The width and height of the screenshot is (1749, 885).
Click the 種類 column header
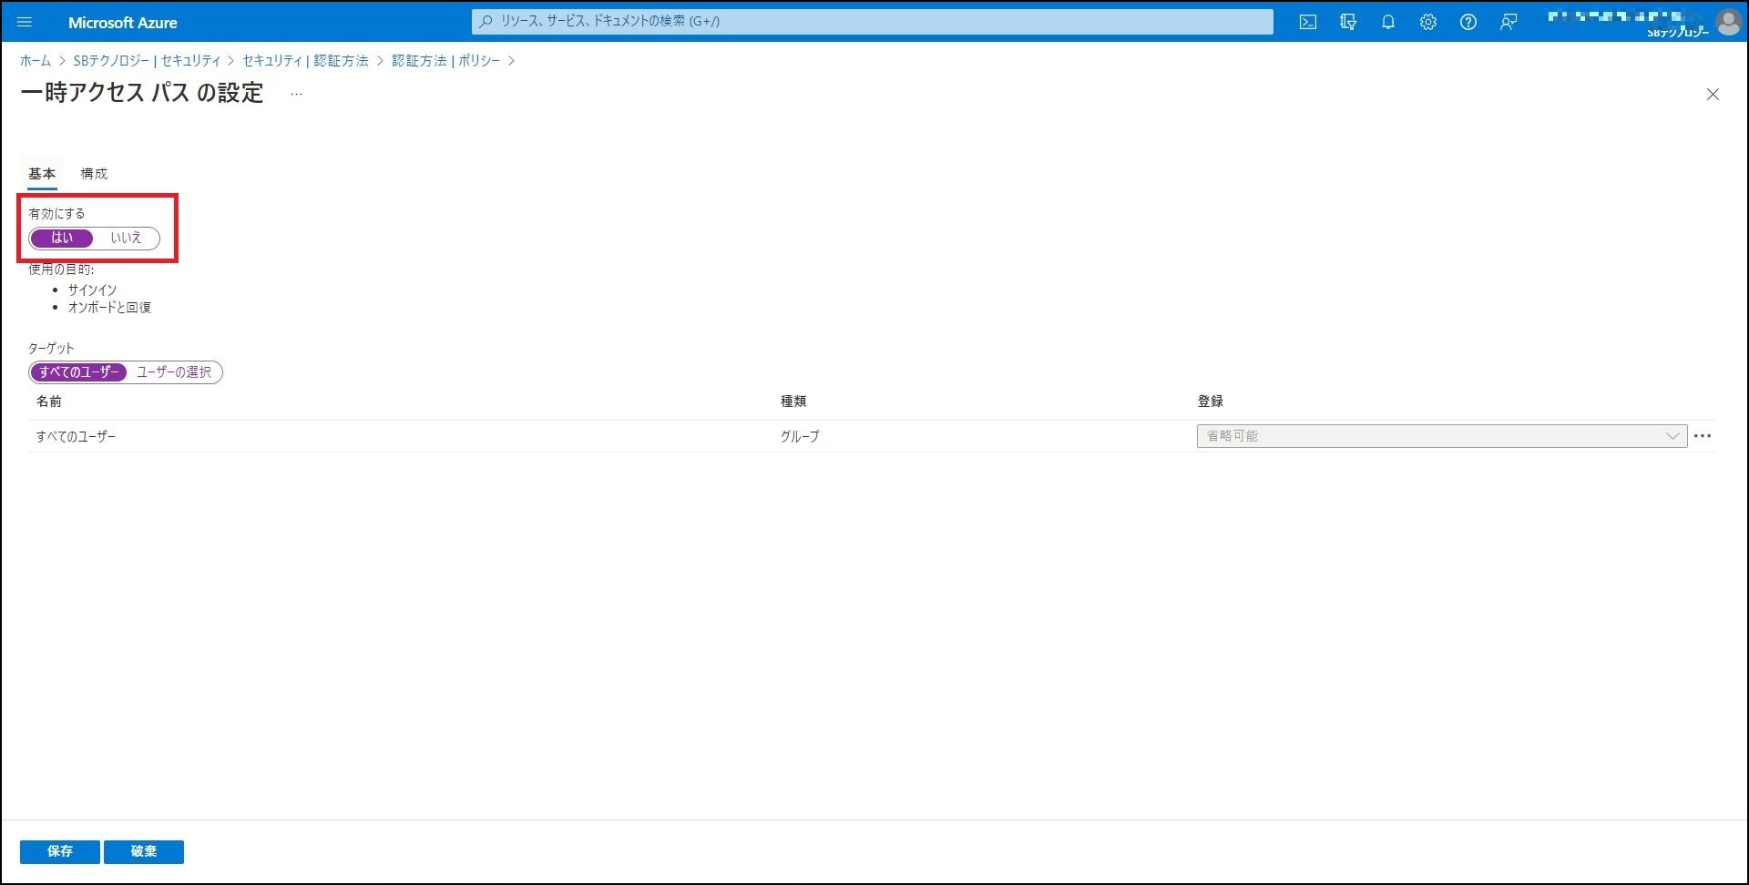[x=793, y=402]
